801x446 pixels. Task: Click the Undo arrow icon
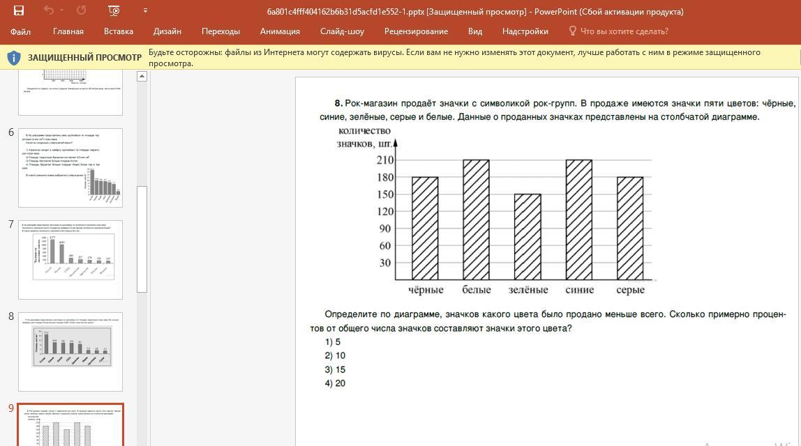[x=48, y=10]
